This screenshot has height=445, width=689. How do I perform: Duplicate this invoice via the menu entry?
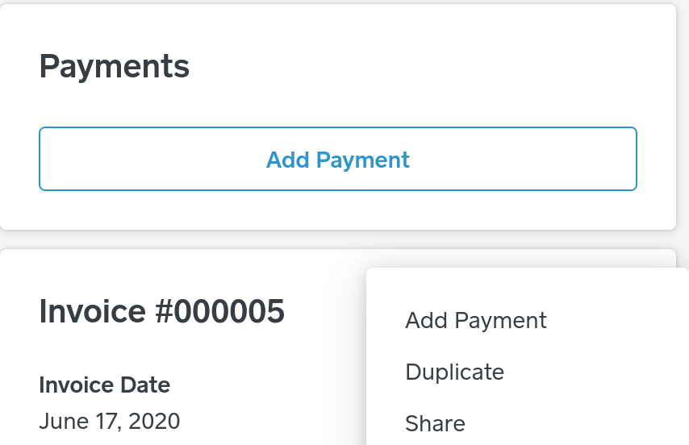click(454, 372)
